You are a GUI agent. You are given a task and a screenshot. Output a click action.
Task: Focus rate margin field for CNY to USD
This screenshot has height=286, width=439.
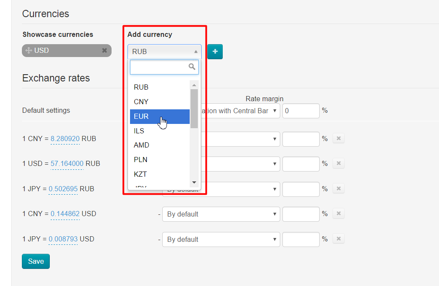point(301,214)
